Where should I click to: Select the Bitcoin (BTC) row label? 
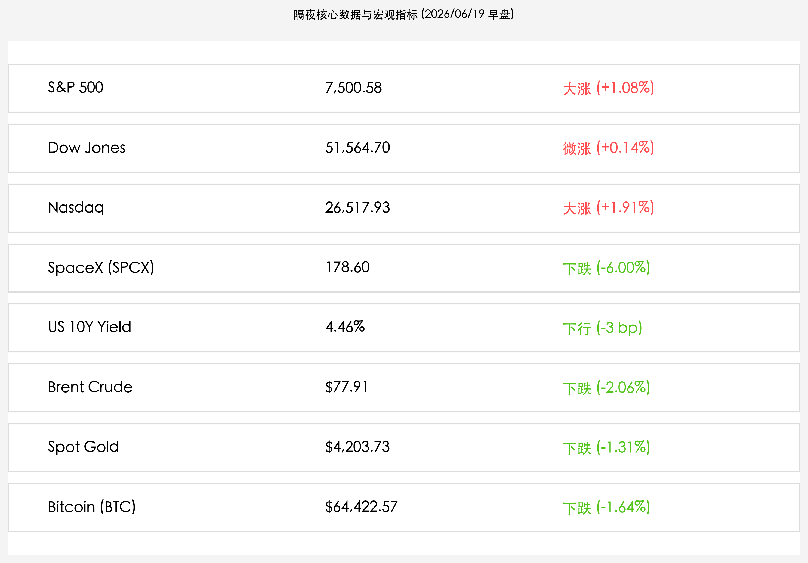[x=92, y=507]
